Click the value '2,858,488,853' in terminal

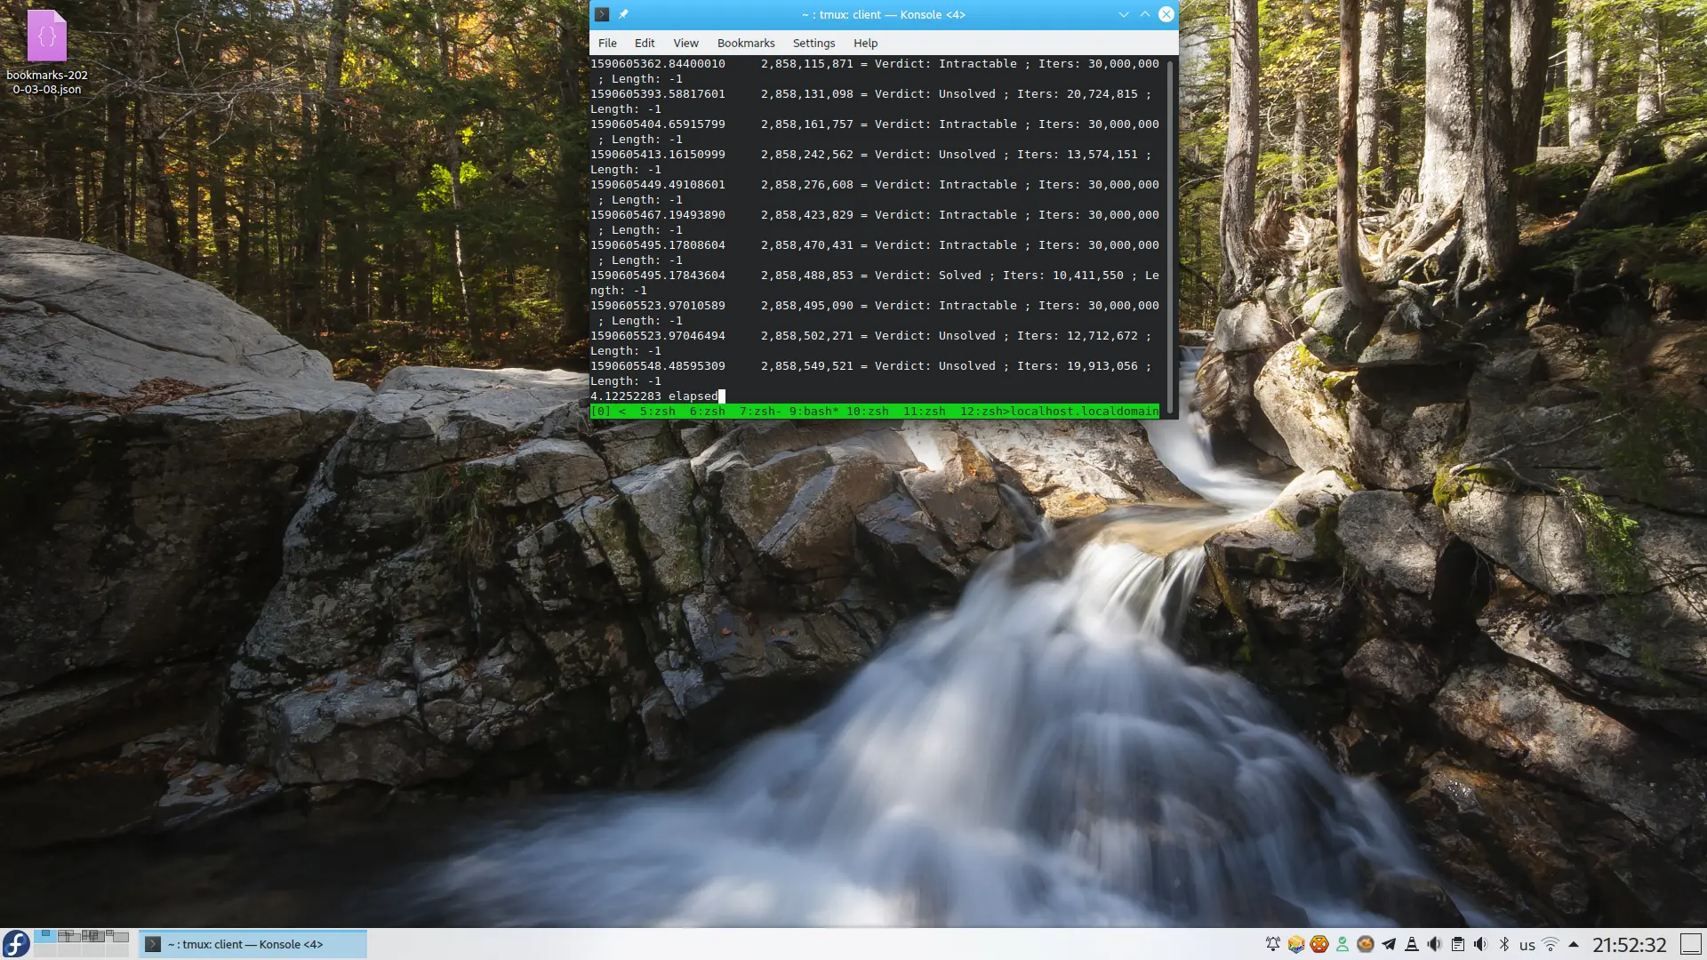[806, 275]
